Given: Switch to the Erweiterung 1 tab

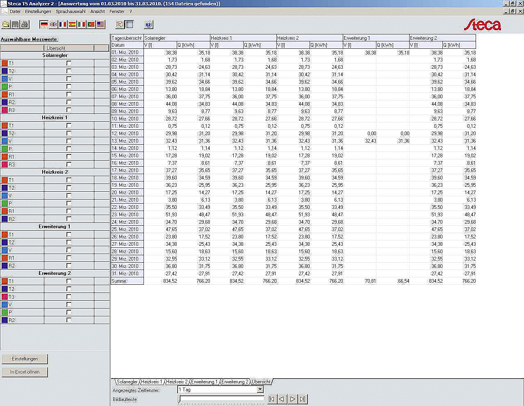Looking at the screenshot, I should click(x=204, y=382).
